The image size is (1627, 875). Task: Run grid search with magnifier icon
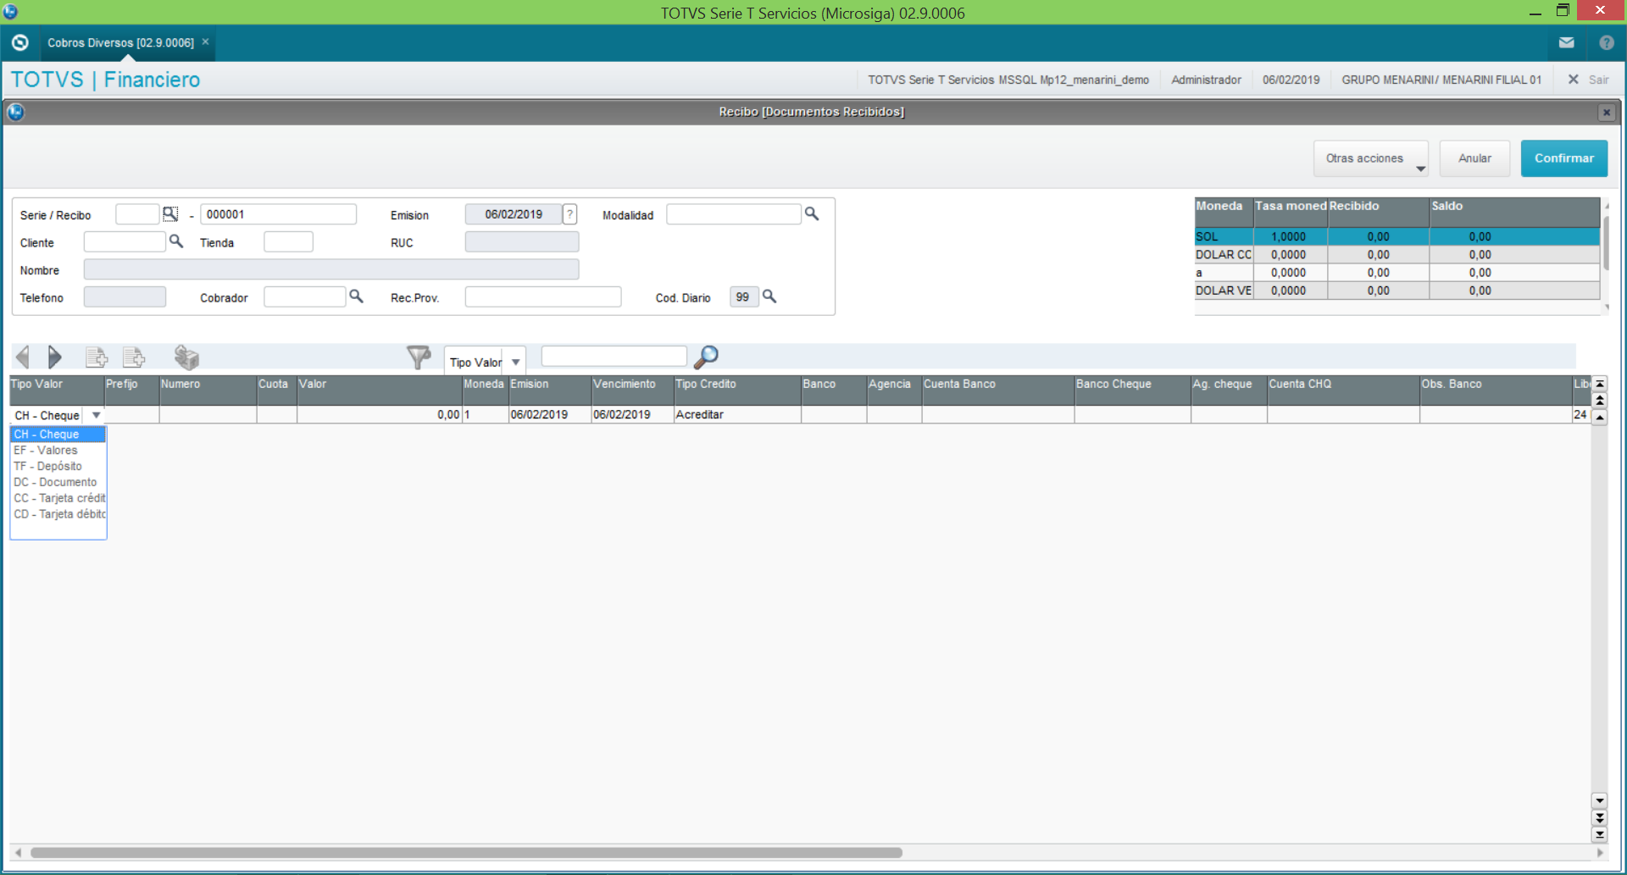tap(706, 357)
